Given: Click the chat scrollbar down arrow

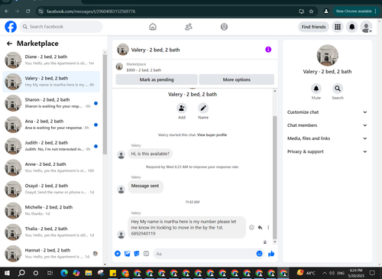Looking at the screenshot, I should tap(275, 242).
